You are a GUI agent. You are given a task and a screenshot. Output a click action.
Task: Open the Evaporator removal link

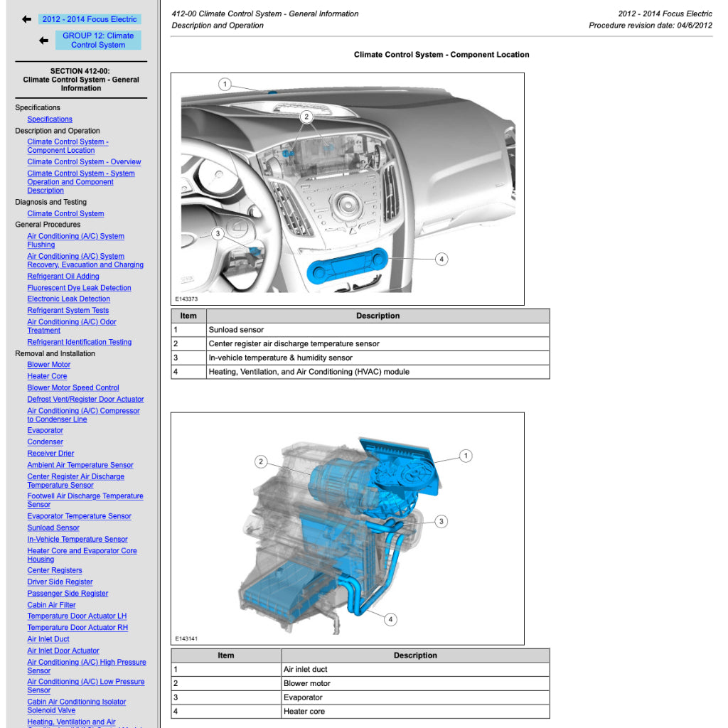click(45, 431)
